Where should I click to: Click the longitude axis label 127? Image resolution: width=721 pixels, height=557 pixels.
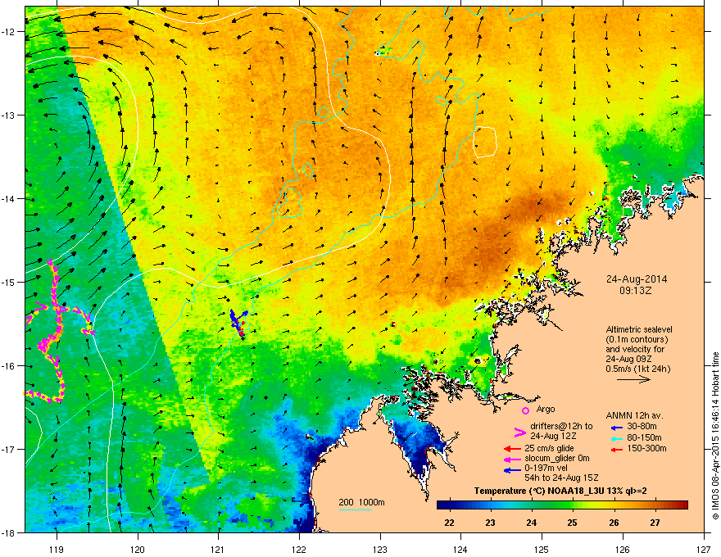tap(704, 549)
